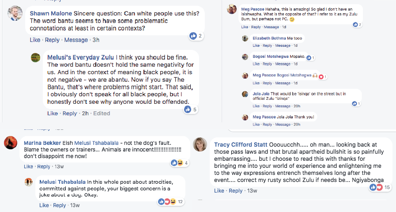The image size is (396, 212).
Task: Click Melusi's Everyday Zulu page avatar
Action: click(x=36, y=58)
